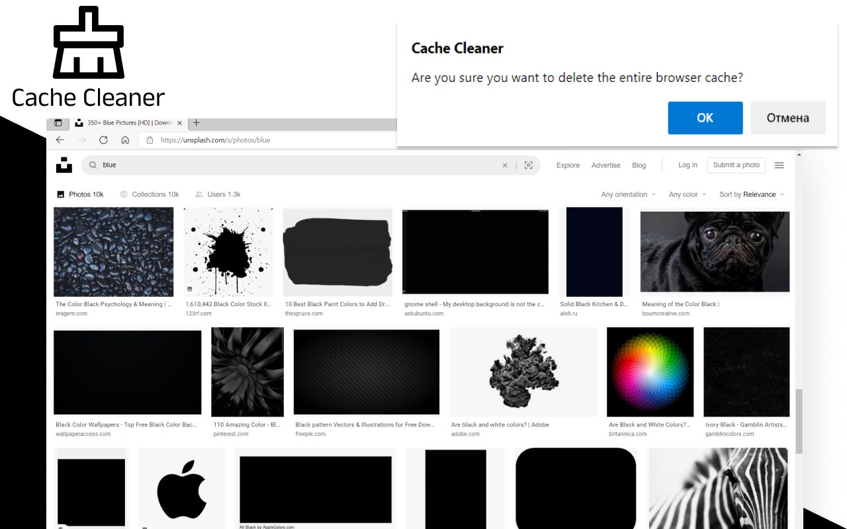Click the Cache Cleaner broom logo

click(x=88, y=42)
